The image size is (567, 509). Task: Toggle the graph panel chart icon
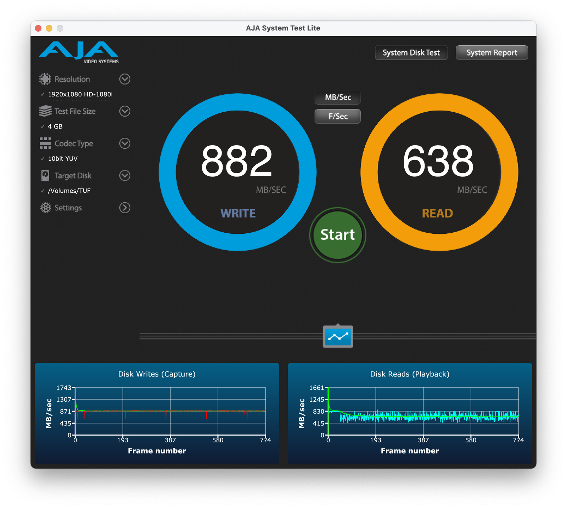(338, 336)
